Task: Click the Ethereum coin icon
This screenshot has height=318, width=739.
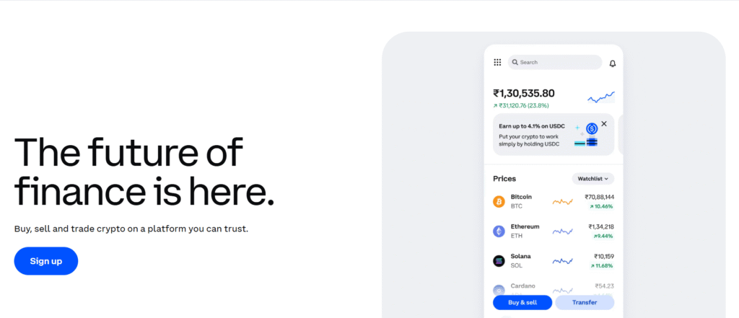Action: point(499,231)
